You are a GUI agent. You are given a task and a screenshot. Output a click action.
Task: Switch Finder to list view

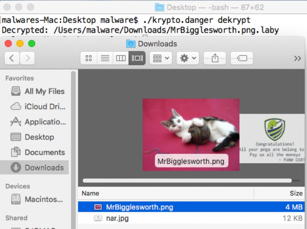click(x=105, y=58)
